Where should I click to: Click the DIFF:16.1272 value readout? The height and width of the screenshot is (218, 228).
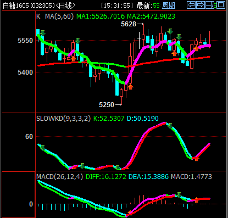tap(106, 177)
